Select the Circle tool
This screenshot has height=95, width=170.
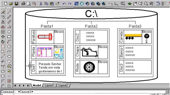point(9,46)
